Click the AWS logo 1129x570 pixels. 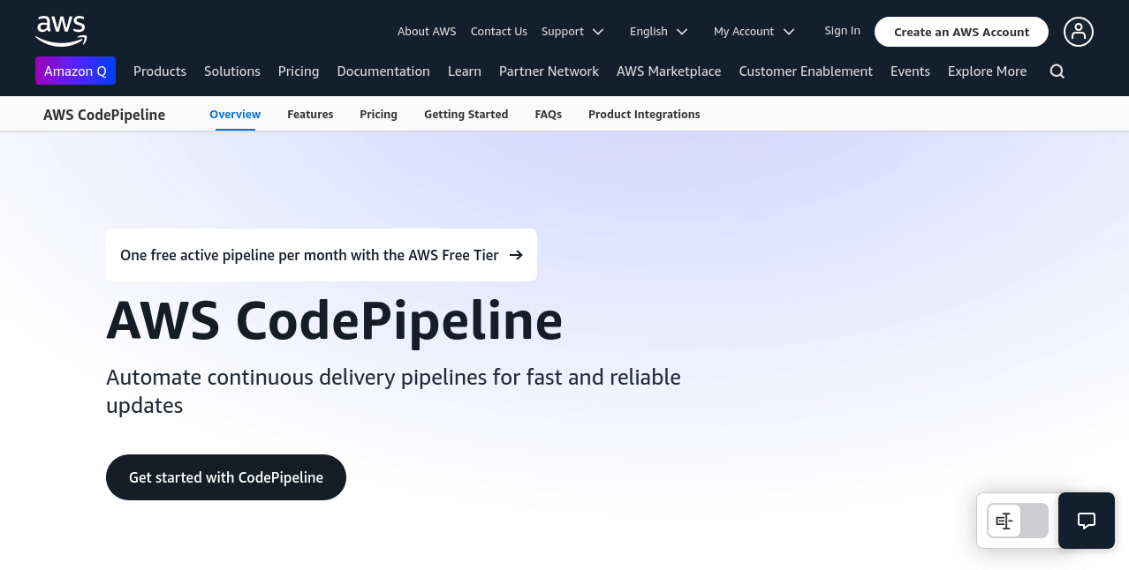coord(61,31)
